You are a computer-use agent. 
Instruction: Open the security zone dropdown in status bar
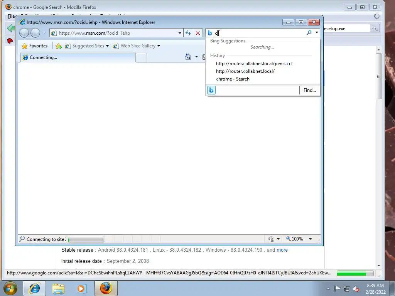click(278, 239)
